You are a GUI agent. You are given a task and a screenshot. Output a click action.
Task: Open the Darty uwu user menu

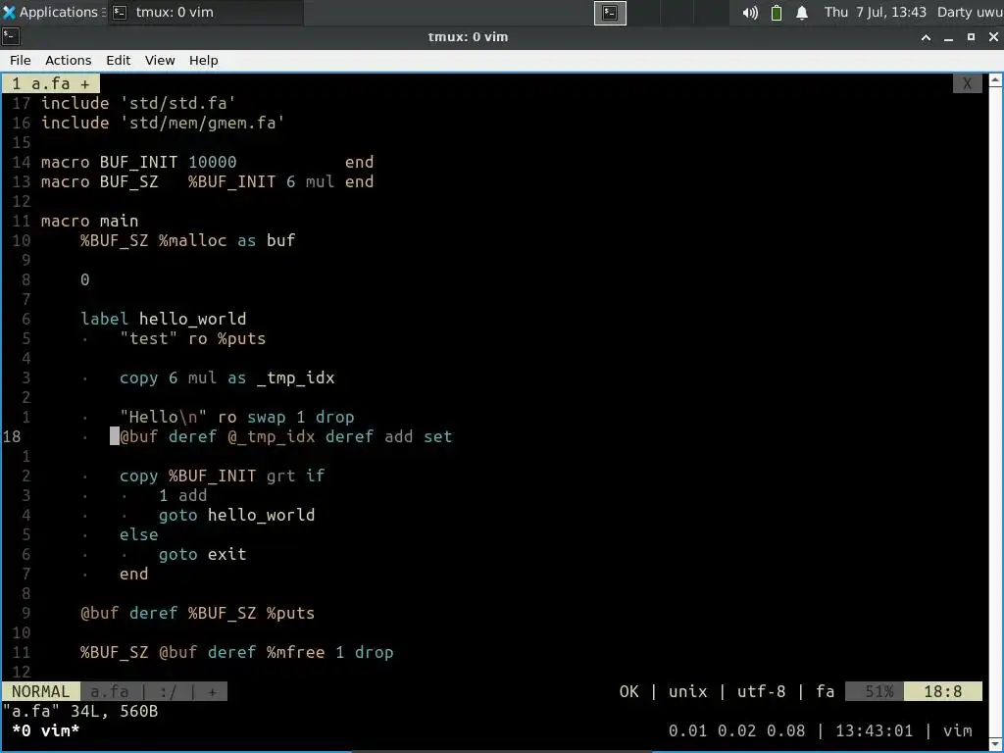pyautogui.click(x=970, y=12)
